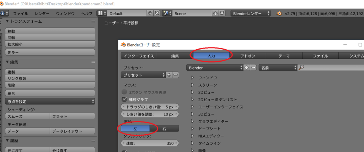Viewport: 364px width, 152px height.
Task: Click the Blender icon in user settings title bar
Action: click(123, 45)
